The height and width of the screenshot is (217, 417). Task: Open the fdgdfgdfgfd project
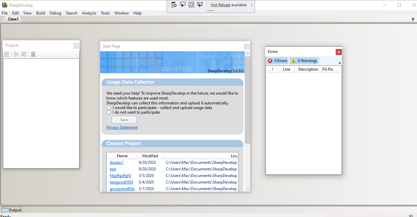pos(120,176)
